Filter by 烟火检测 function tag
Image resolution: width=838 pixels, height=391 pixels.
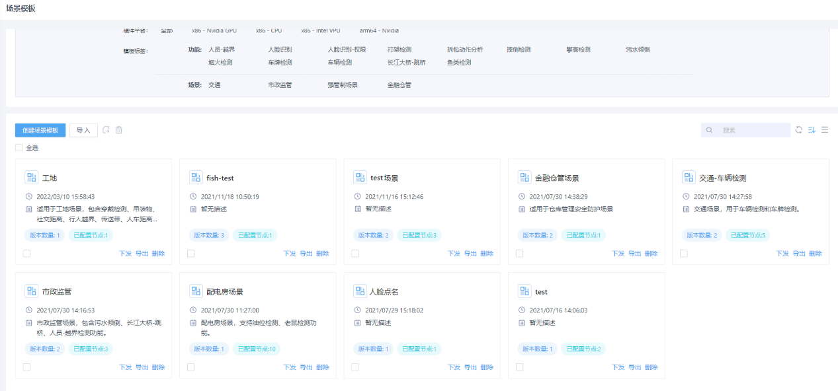[220, 63]
